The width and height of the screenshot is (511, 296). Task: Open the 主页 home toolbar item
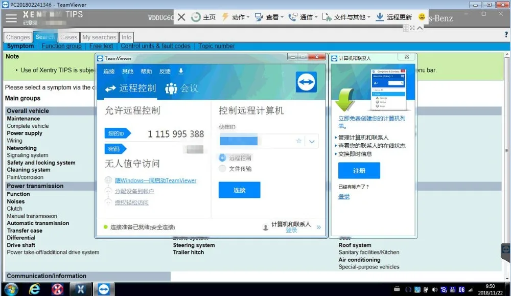(x=203, y=17)
